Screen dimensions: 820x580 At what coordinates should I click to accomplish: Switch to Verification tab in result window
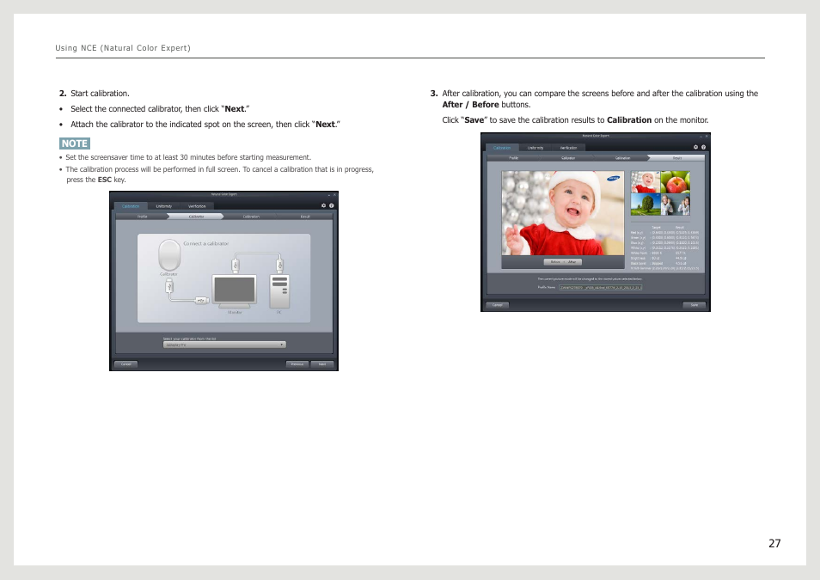[568, 148]
